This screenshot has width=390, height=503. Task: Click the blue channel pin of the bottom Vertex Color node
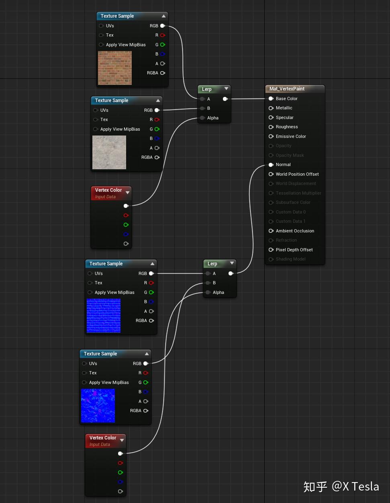click(120, 482)
